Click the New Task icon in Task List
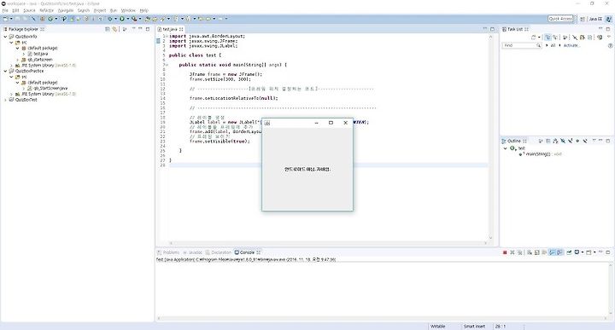Viewport: 615px width, 330px height. tap(533, 38)
